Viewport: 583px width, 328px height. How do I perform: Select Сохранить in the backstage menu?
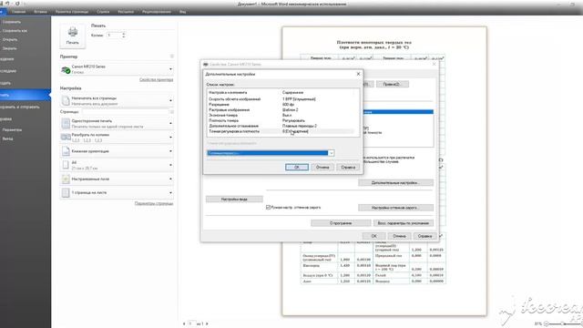click(x=12, y=22)
